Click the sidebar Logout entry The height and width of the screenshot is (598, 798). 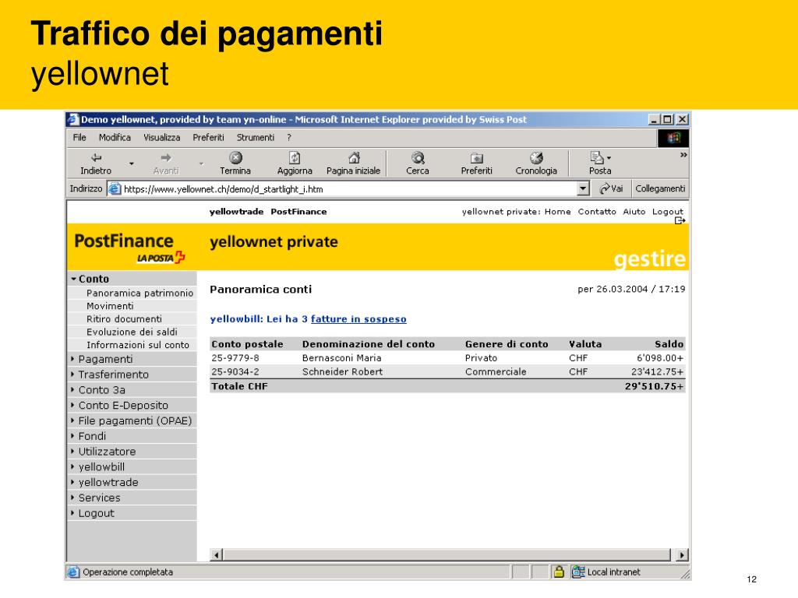coord(96,513)
